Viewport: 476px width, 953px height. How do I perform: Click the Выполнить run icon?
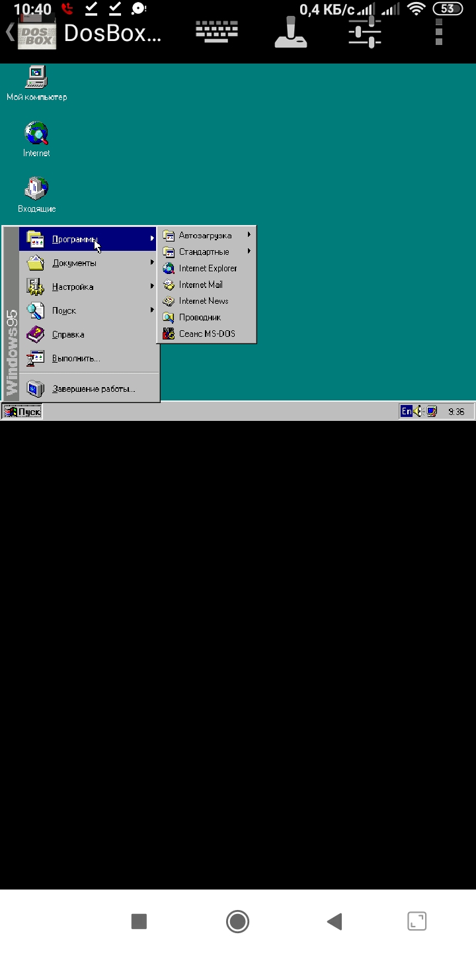click(x=35, y=358)
